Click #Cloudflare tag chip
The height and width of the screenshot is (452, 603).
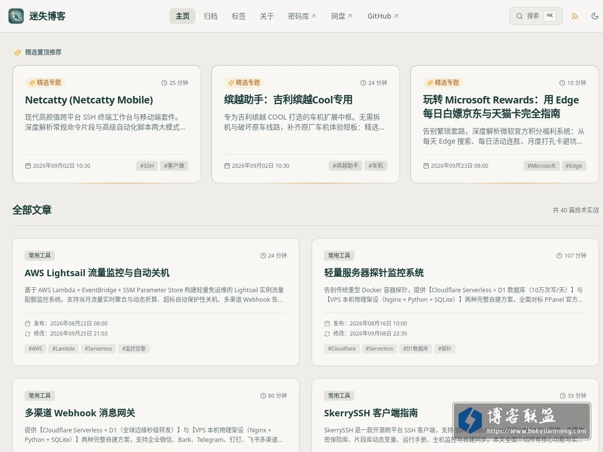click(x=342, y=349)
